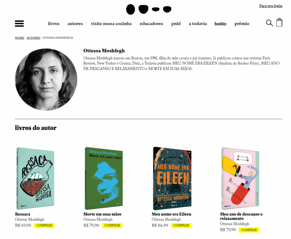
Task: Click the 'Faça seu login' link
Action: coord(271,6)
